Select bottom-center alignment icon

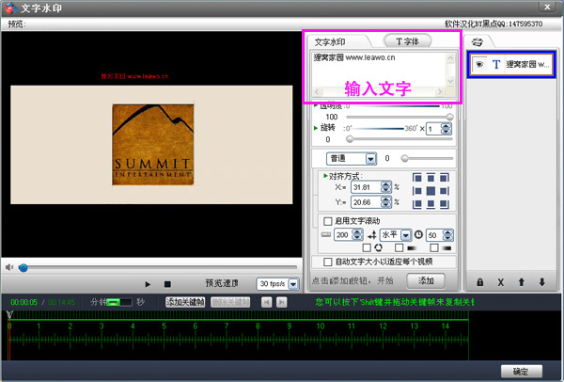click(x=431, y=204)
